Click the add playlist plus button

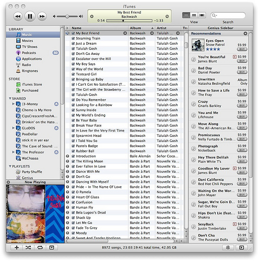click(x=17, y=247)
